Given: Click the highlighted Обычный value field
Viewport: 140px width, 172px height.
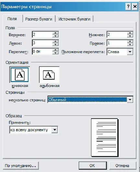Looking at the screenshot, I should click(87, 100).
